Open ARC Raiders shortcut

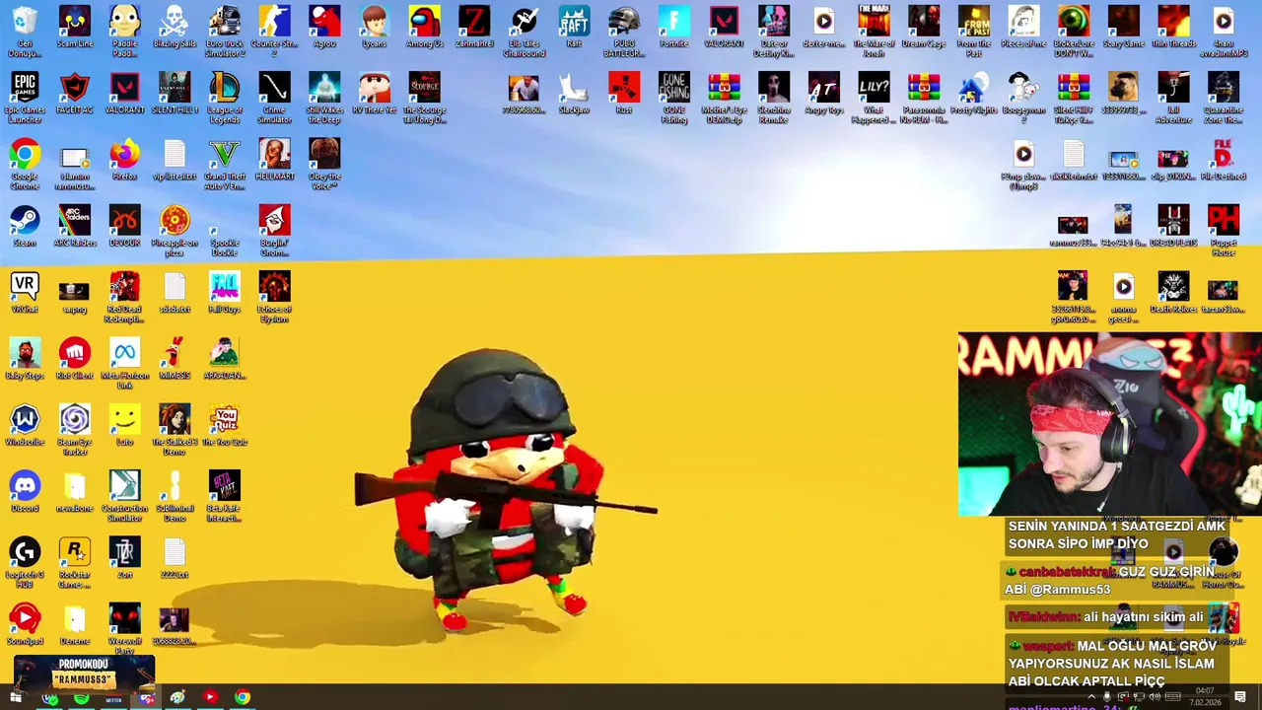(x=75, y=226)
